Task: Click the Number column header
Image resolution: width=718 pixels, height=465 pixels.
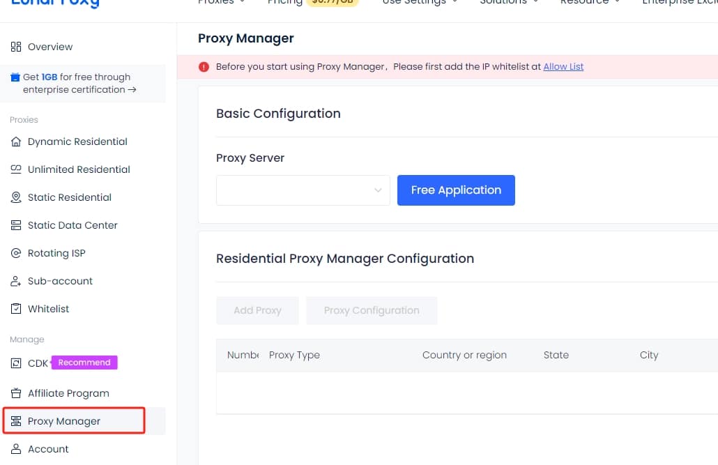Action: [x=243, y=355]
